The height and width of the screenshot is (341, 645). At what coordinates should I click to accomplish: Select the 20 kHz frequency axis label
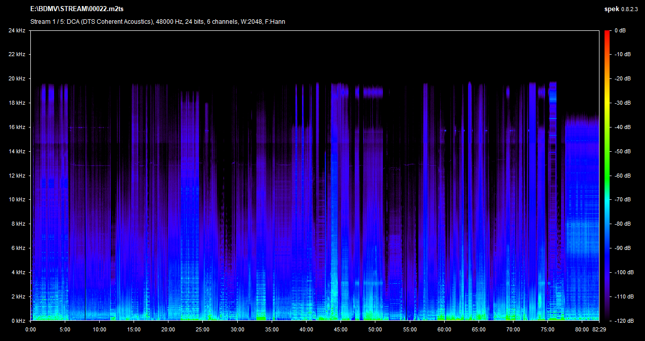17,79
